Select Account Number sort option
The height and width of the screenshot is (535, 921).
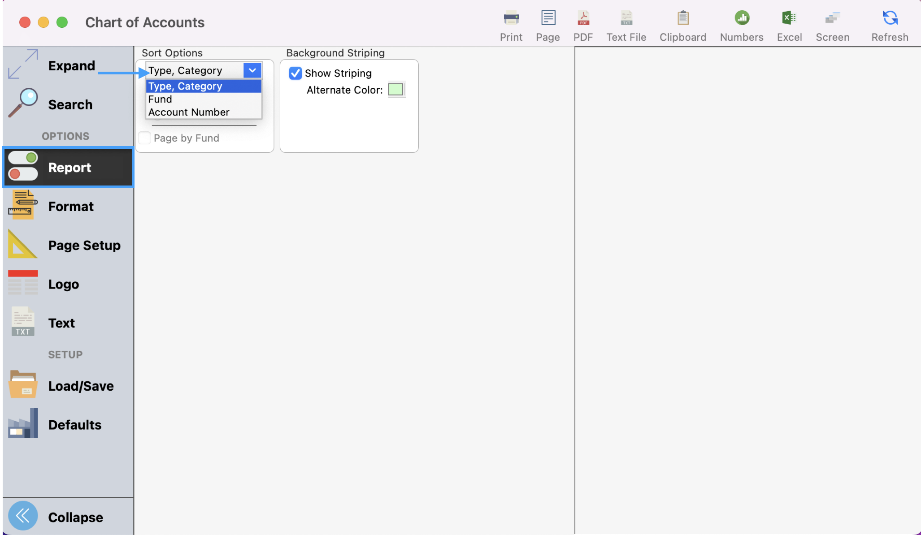click(189, 112)
